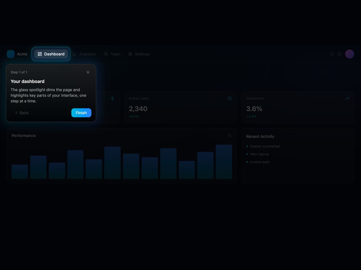Screen dimensions: 361x270
Task: Click the 'Active Users' card label
Action: tap(139, 98)
